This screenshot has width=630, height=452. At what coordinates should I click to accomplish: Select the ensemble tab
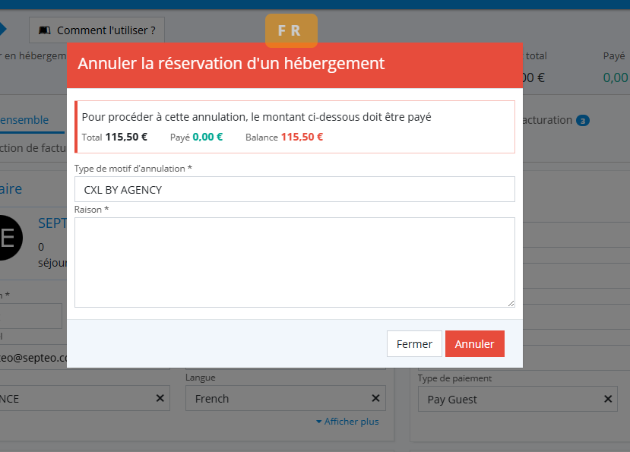click(24, 120)
